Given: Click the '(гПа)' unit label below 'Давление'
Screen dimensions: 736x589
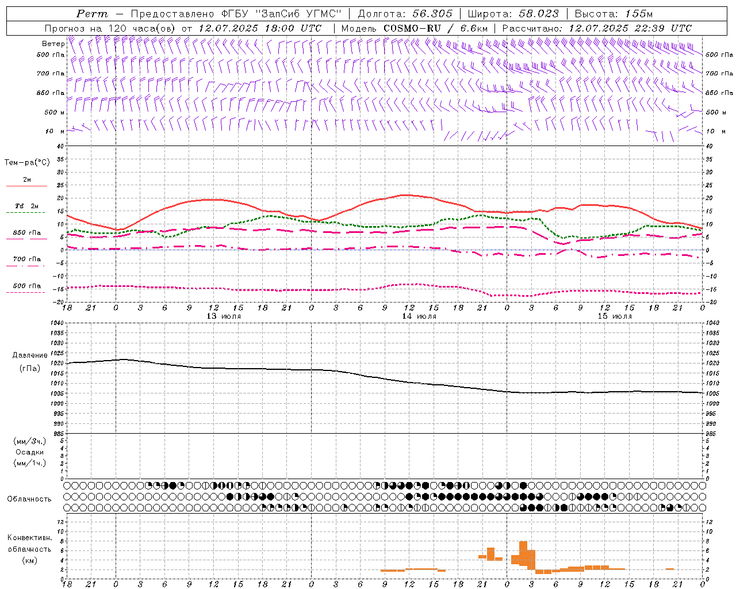Looking at the screenshot, I should point(30,368).
